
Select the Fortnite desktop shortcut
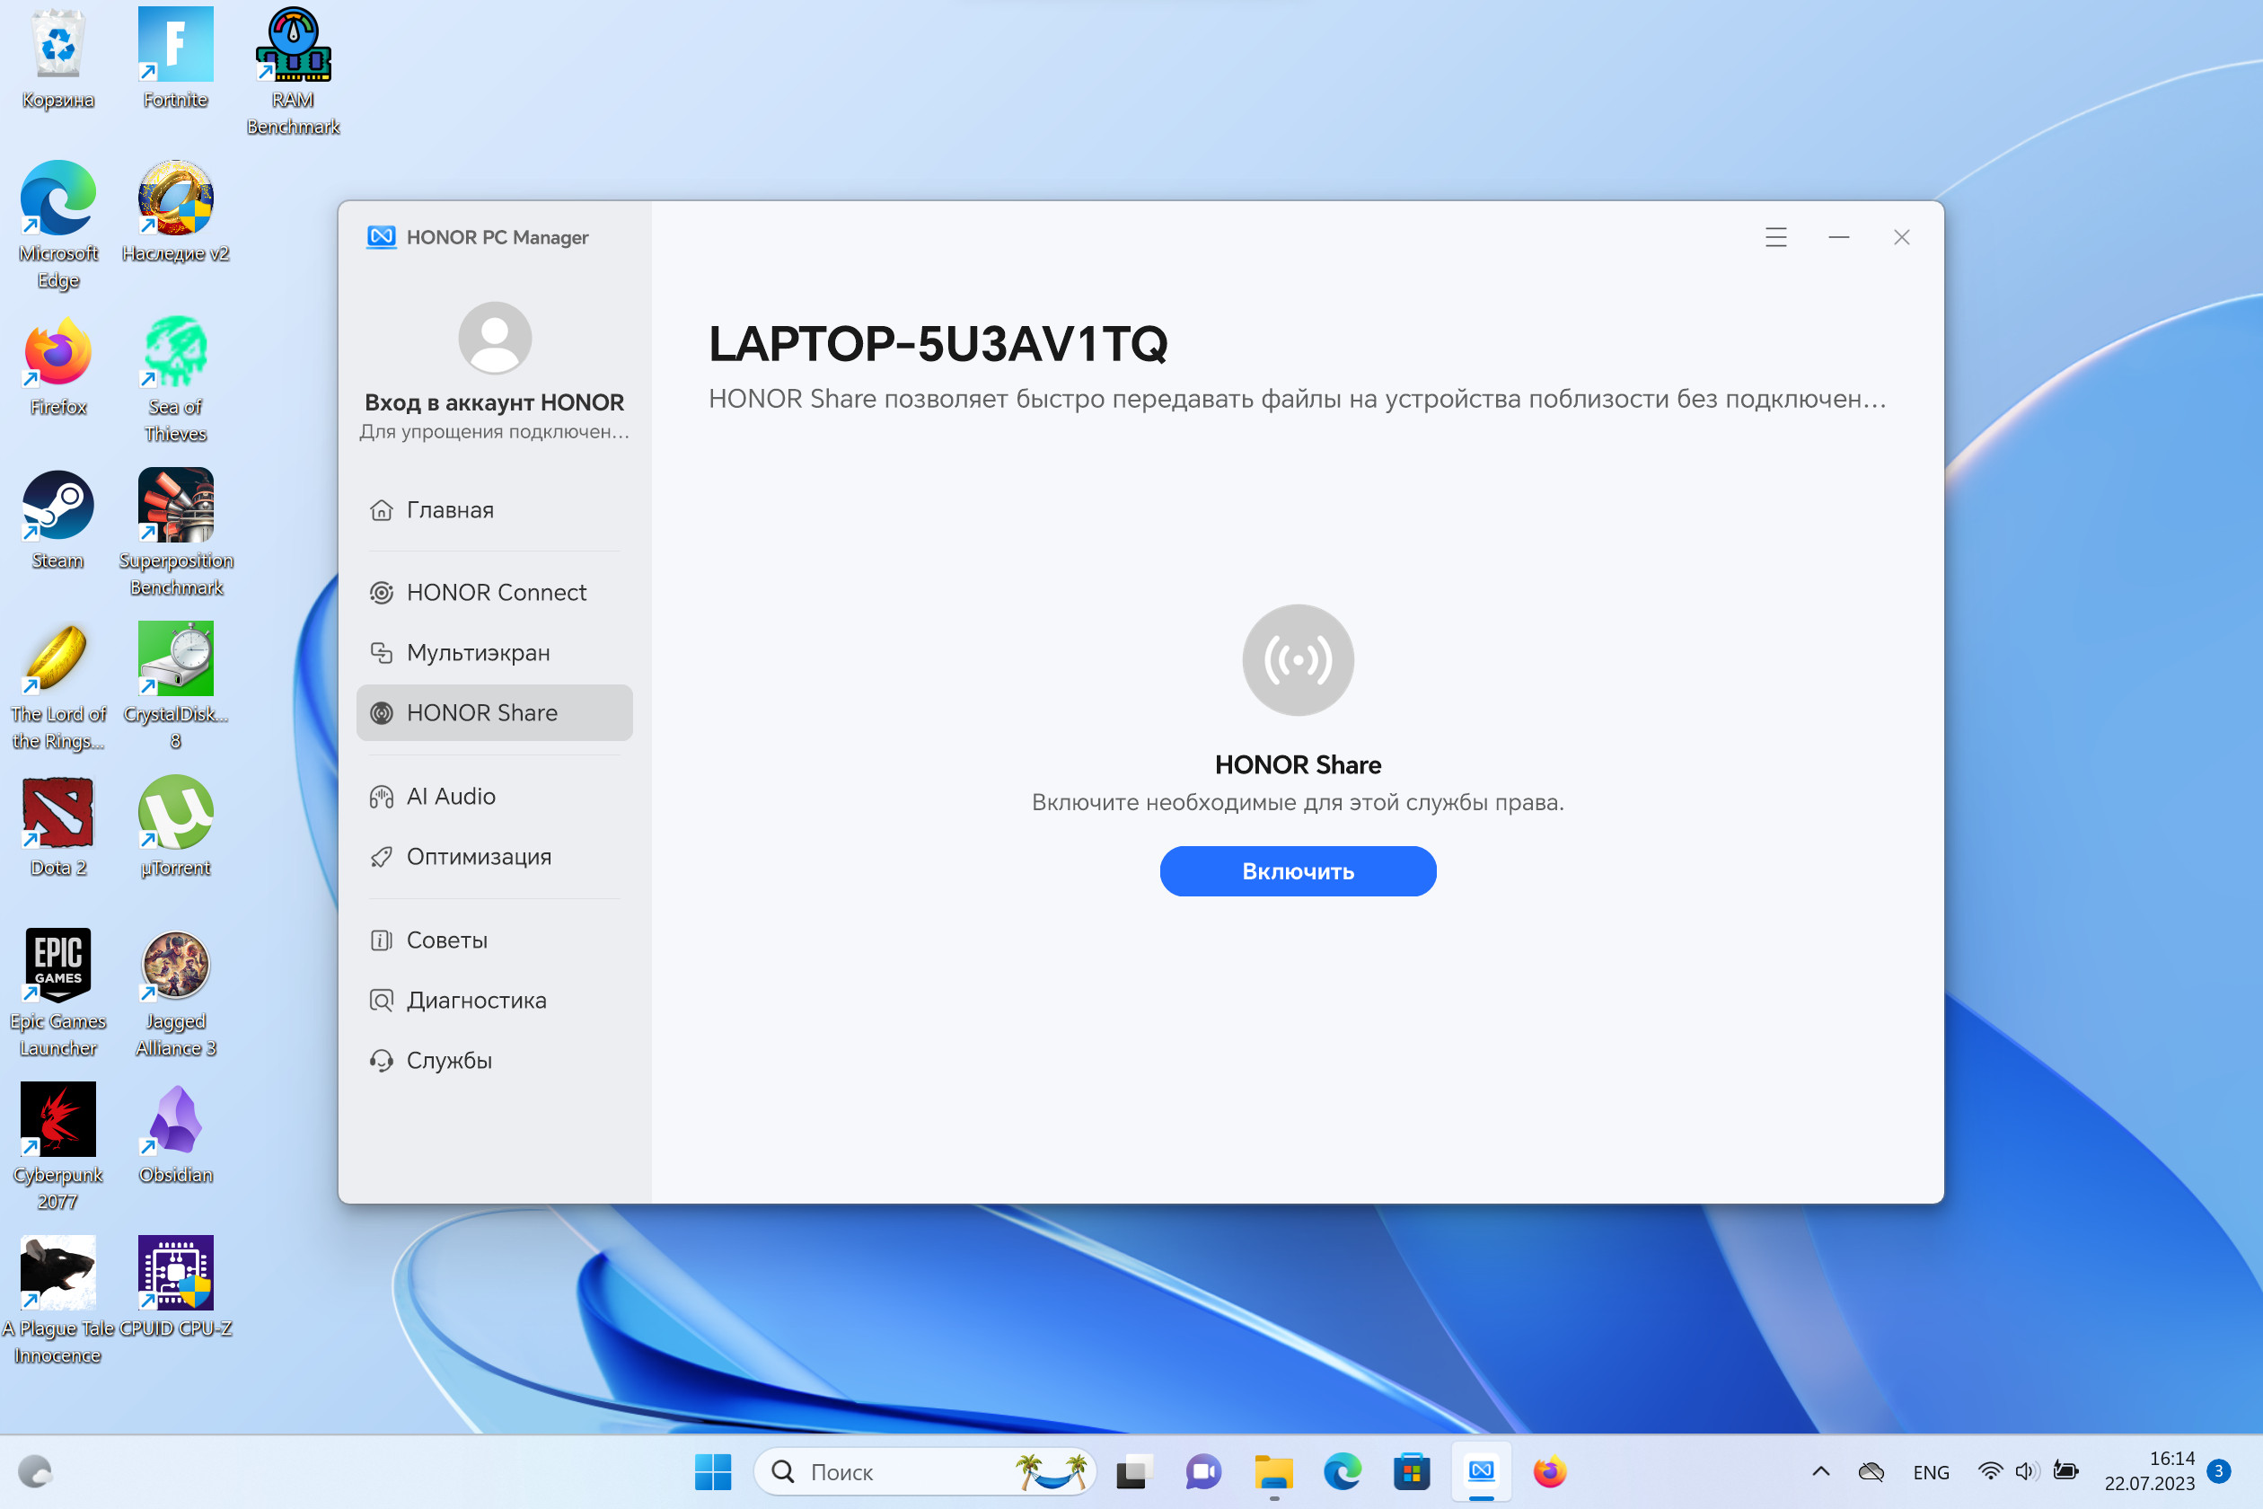(175, 59)
